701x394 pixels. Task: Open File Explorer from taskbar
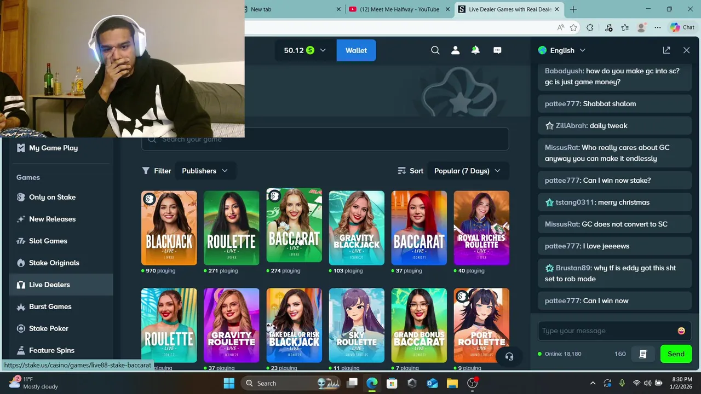(x=452, y=383)
